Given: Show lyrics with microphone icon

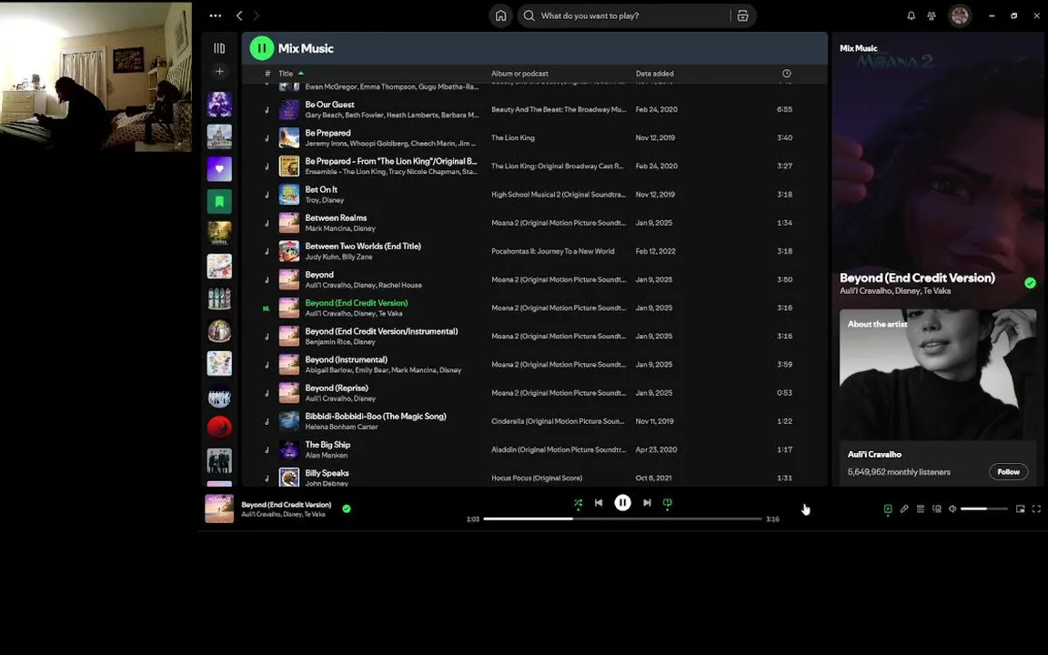Looking at the screenshot, I should pyautogui.click(x=904, y=509).
